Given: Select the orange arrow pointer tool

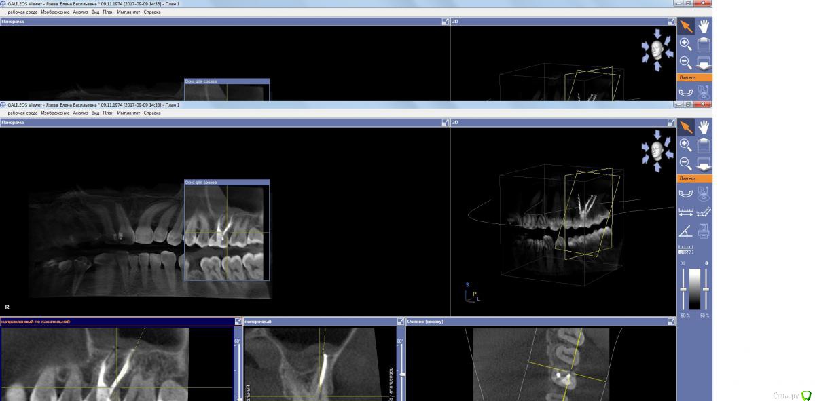Looking at the screenshot, I should click(686, 127).
